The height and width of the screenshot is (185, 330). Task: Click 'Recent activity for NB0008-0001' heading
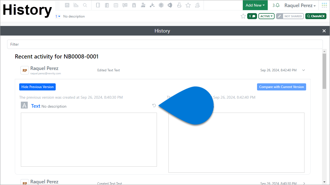coord(57,57)
